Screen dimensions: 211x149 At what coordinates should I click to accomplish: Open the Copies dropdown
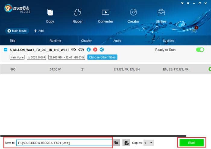tap(149, 143)
